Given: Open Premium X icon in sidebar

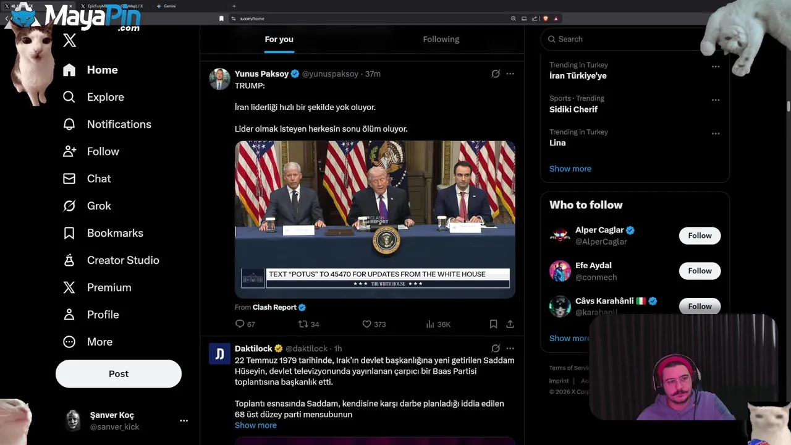Looking at the screenshot, I should [69, 287].
